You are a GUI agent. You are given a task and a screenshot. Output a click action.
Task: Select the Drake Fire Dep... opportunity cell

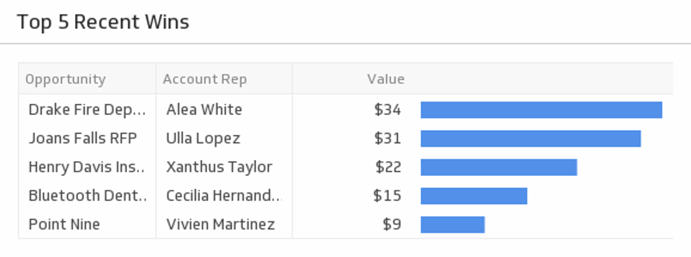coord(87,110)
